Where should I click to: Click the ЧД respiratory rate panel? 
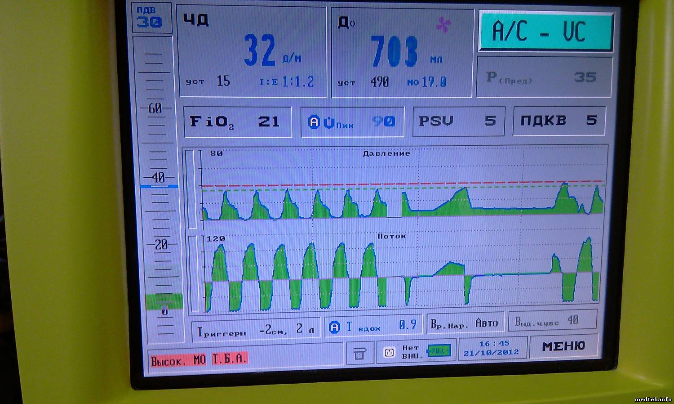253,52
